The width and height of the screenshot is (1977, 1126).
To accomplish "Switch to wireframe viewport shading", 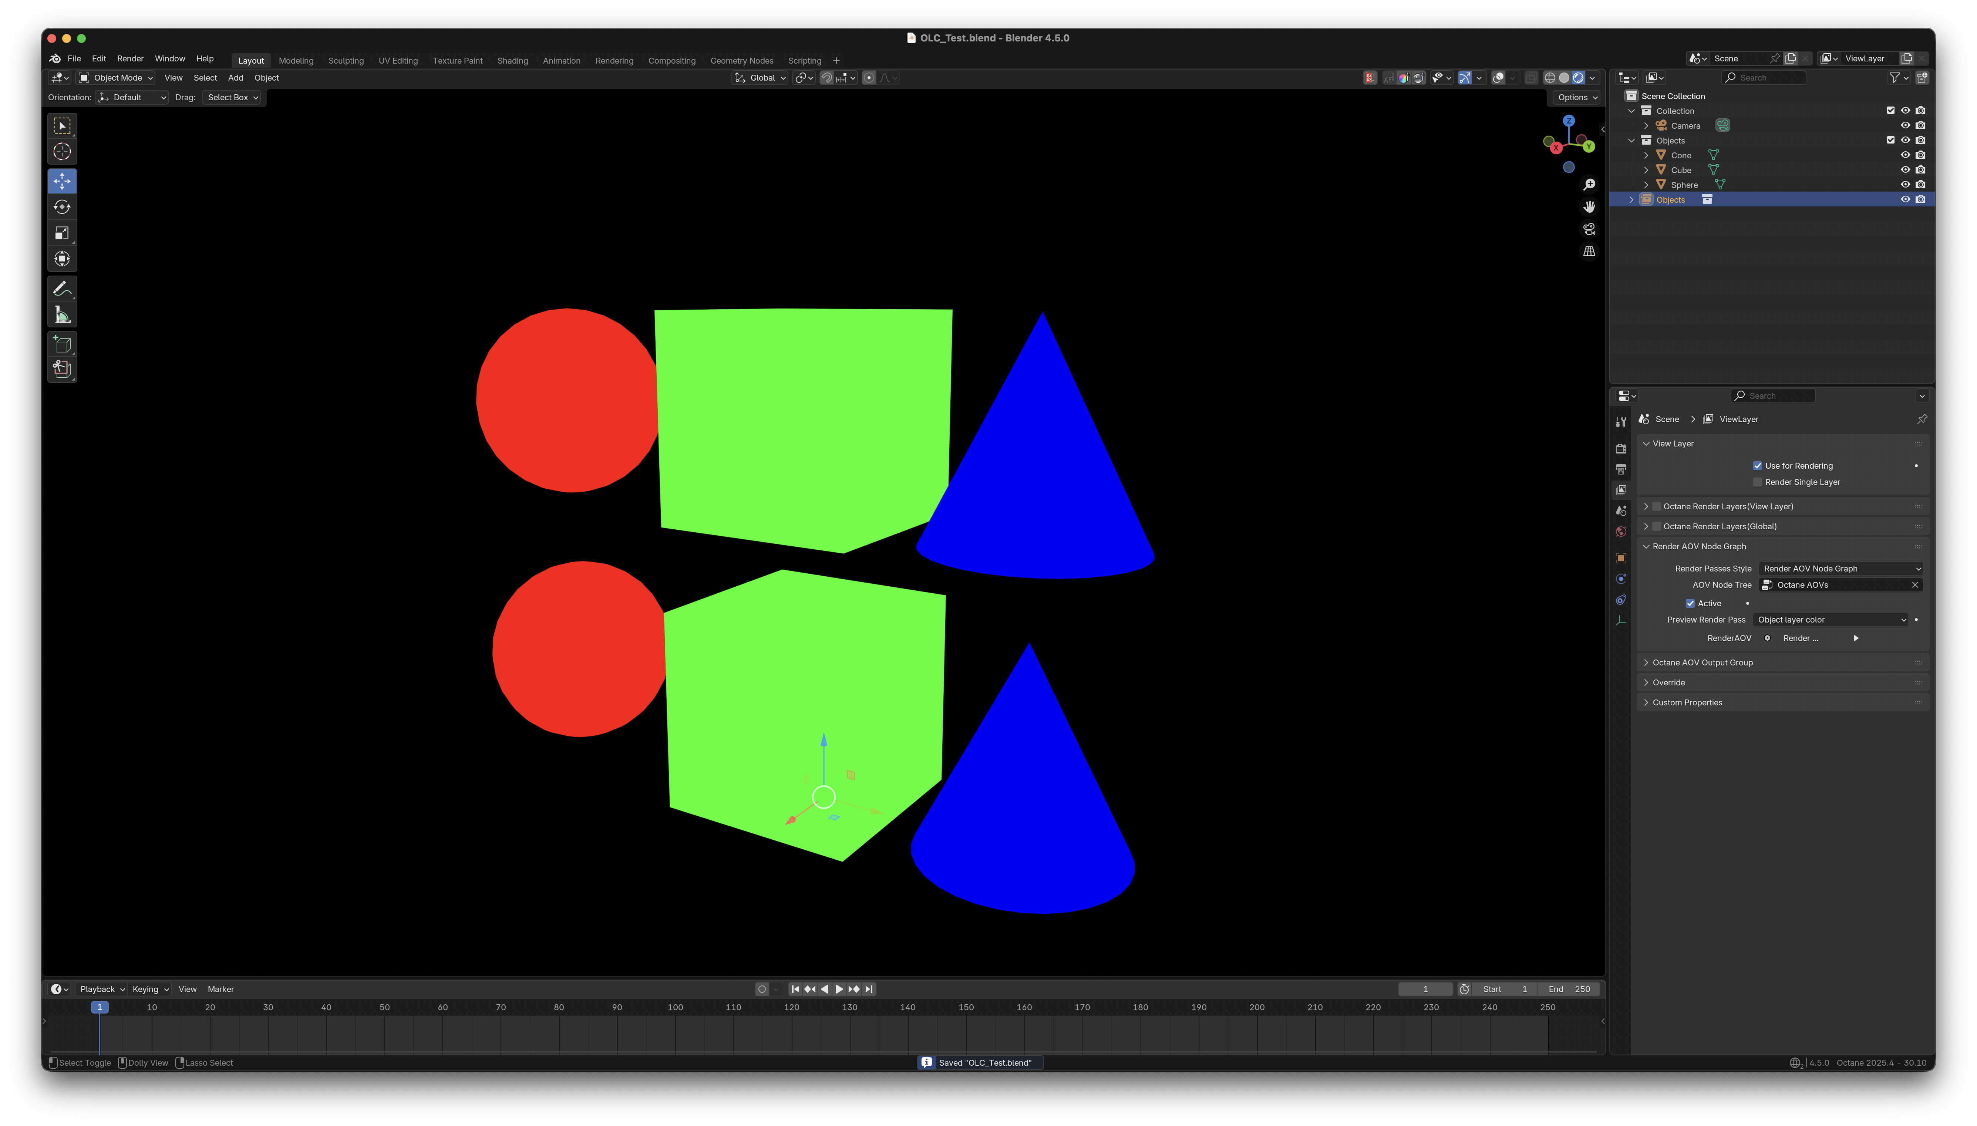I will pyautogui.click(x=1549, y=78).
